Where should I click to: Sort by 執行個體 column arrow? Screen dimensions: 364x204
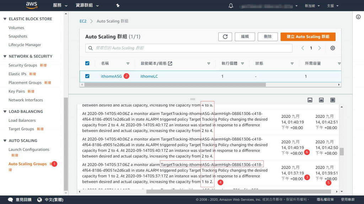242,64
